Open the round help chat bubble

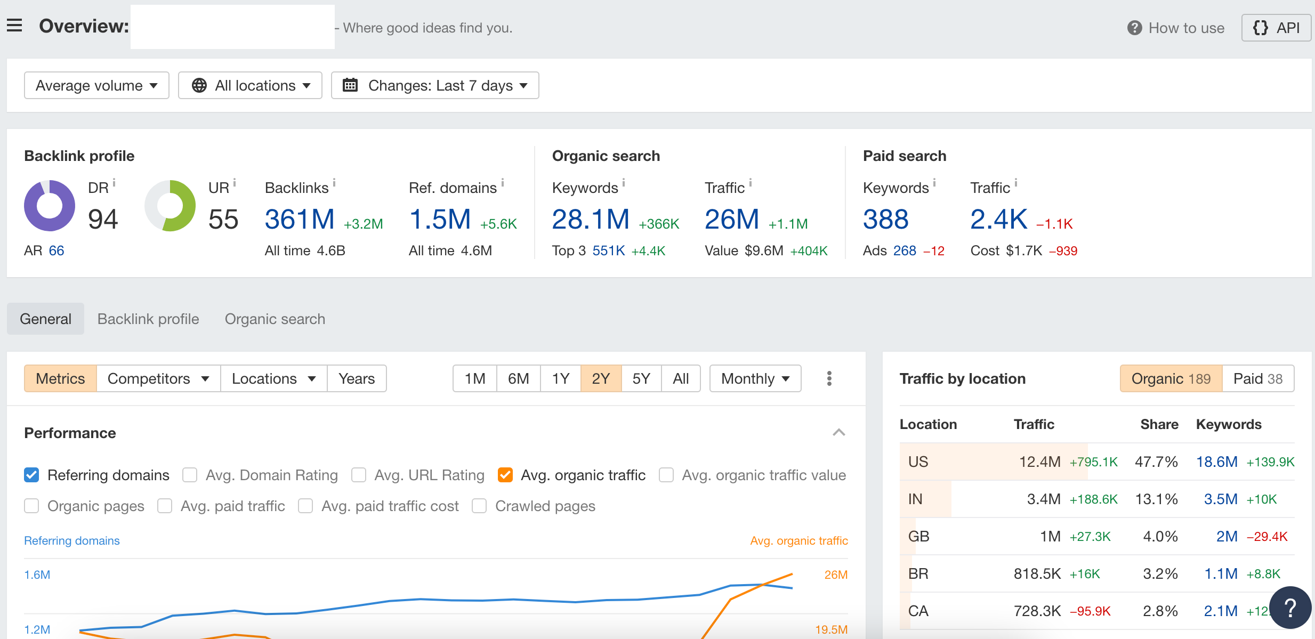(x=1289, y=608)
